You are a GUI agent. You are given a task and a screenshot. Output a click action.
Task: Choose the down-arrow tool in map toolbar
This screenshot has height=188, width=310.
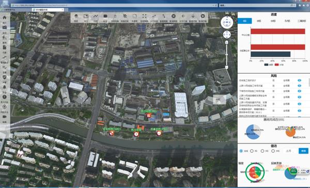click(193, 16)
